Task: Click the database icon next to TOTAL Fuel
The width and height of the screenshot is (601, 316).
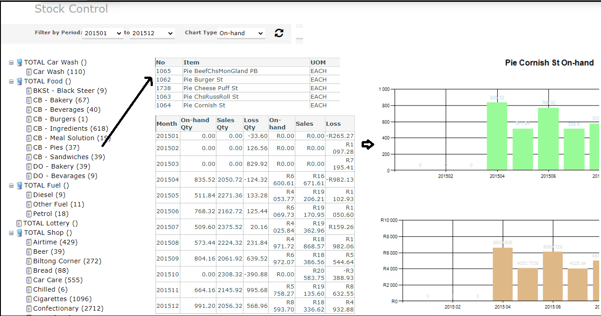Action: pos(19,186)
